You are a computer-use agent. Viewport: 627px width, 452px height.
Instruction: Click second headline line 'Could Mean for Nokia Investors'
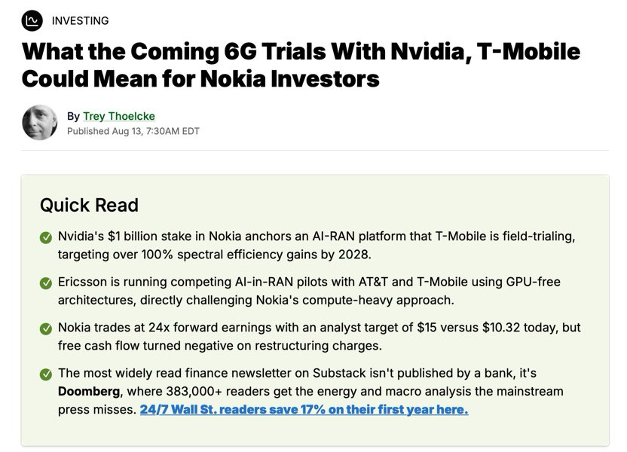click(200, 78)
